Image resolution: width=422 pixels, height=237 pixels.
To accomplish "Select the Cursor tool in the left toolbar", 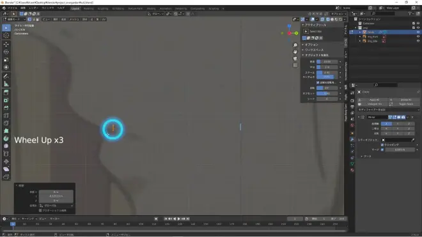I will point(6,36).
